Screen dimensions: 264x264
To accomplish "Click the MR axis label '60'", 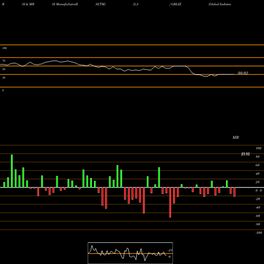I will point(258,165).
